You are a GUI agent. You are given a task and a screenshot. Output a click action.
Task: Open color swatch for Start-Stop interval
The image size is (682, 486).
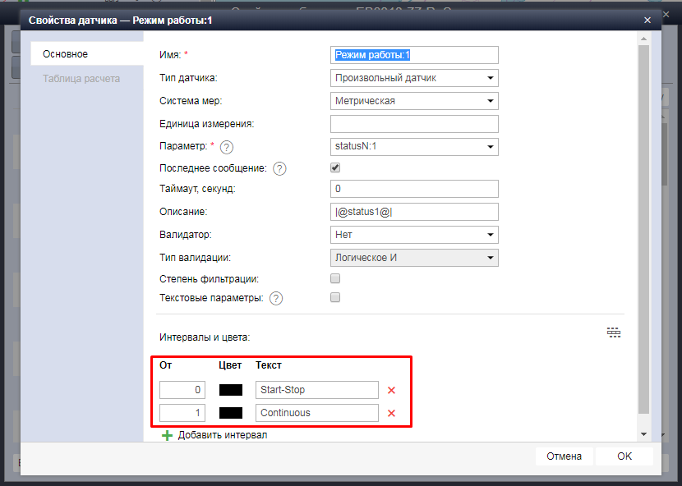click(x=231, y=391)
